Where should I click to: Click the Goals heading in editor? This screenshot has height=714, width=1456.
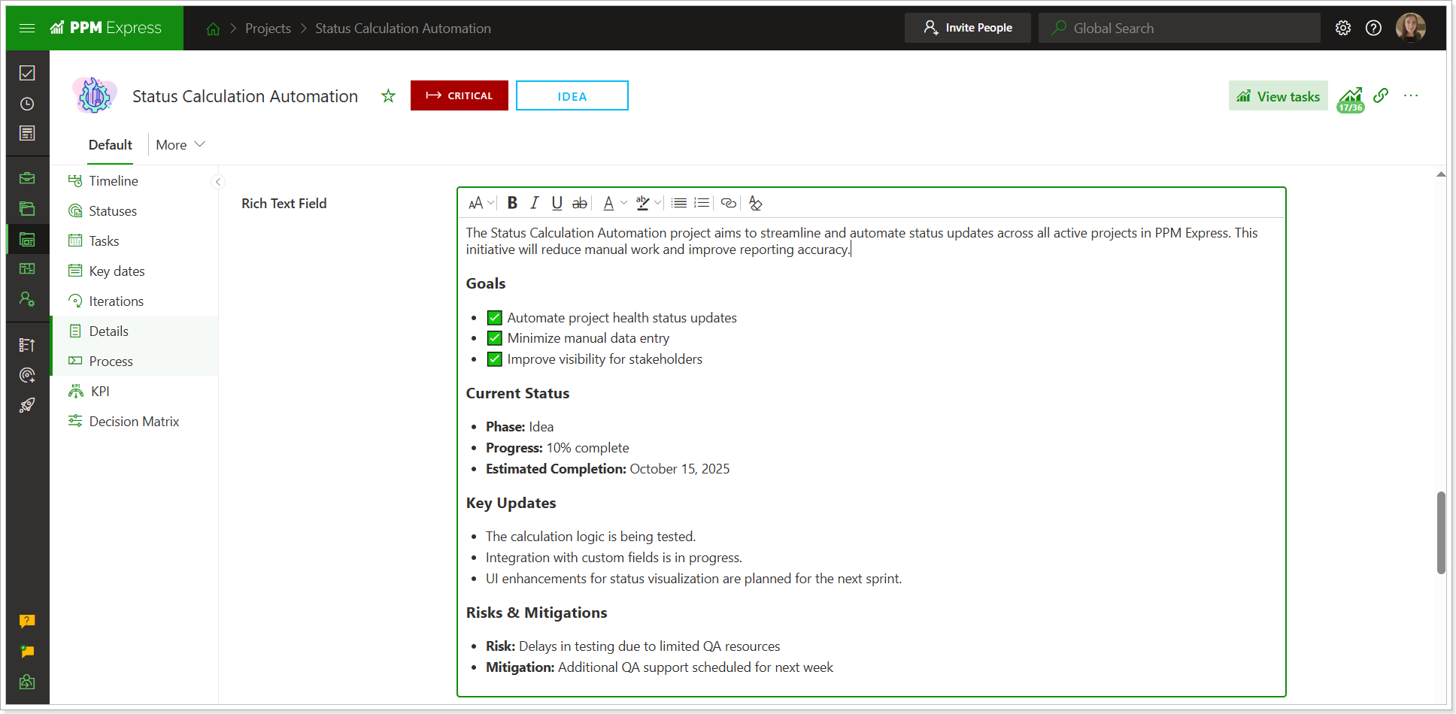click(x=486, y=283)
